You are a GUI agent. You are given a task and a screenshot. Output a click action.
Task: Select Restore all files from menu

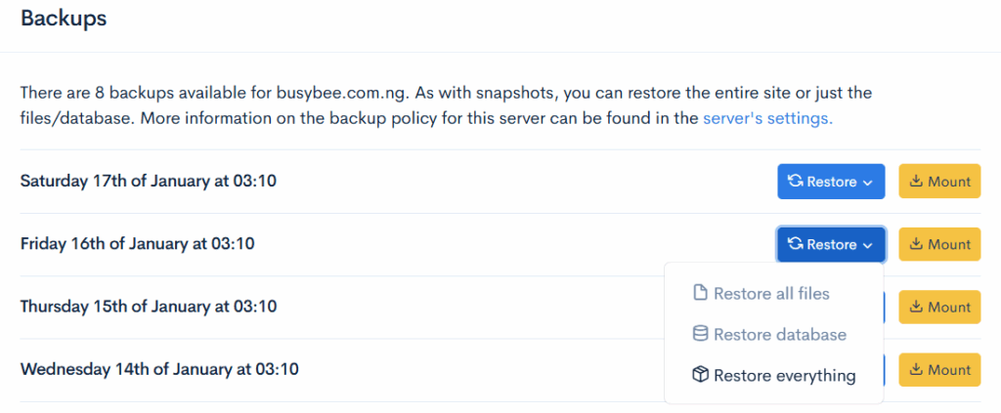771,293
